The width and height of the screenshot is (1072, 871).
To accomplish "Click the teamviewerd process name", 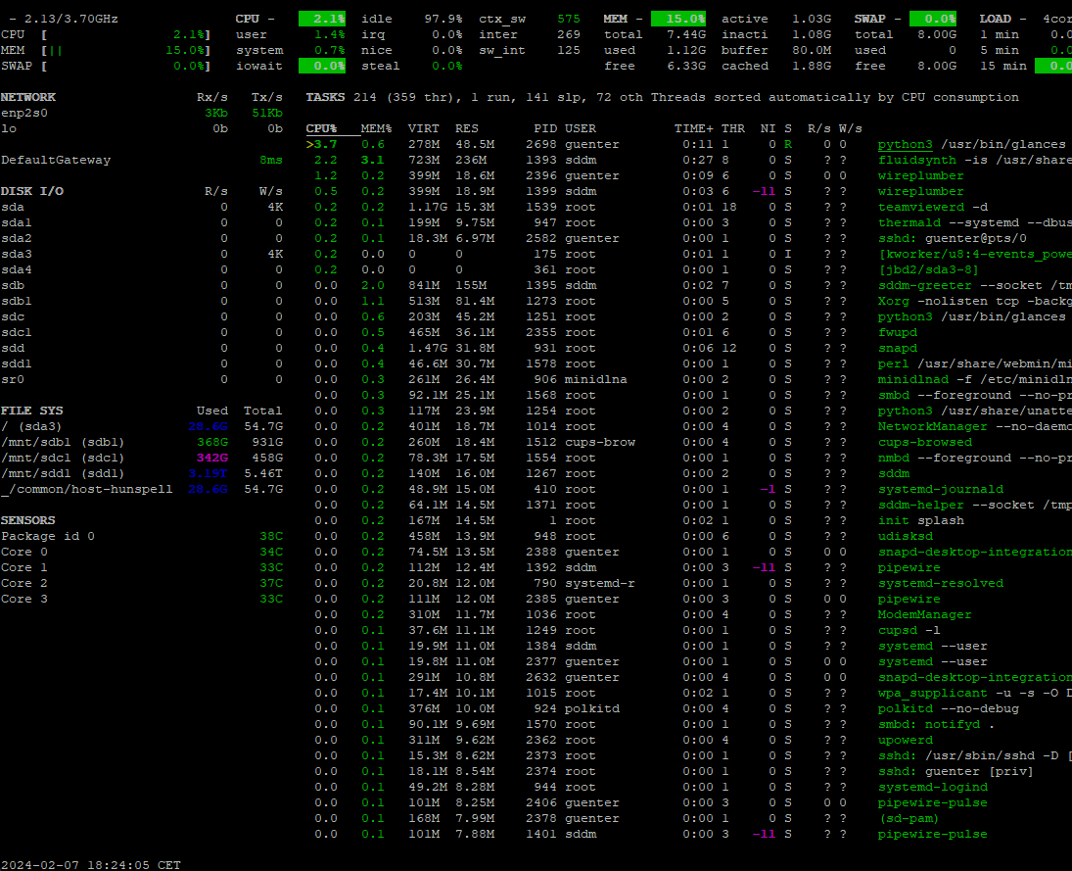I will [x=921, y=207].
